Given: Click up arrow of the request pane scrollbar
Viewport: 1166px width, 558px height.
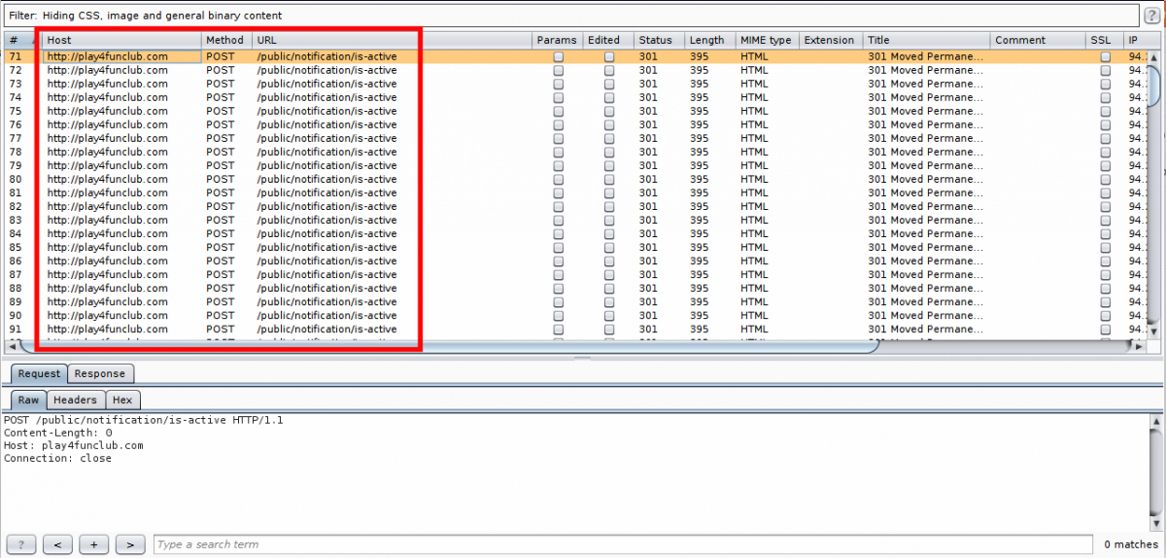Looking at the screenshot, I should [1156, 422].
